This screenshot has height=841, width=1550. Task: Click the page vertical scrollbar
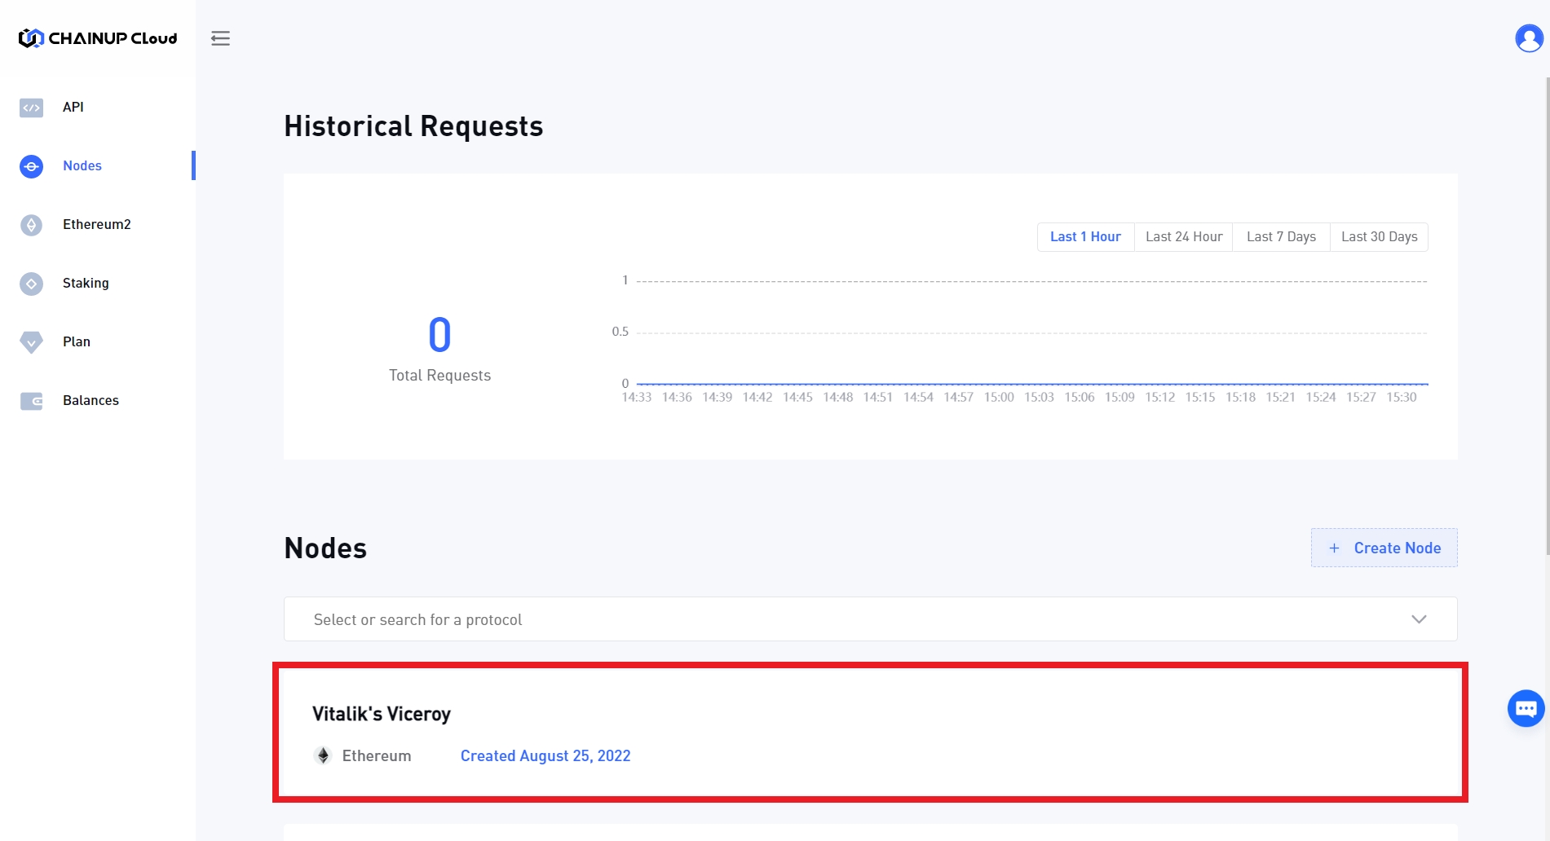[x=1547, y=318]
